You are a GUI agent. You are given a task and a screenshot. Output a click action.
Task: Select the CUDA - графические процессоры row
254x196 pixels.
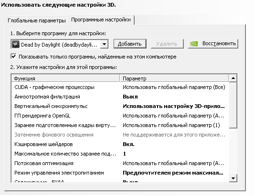120,87
